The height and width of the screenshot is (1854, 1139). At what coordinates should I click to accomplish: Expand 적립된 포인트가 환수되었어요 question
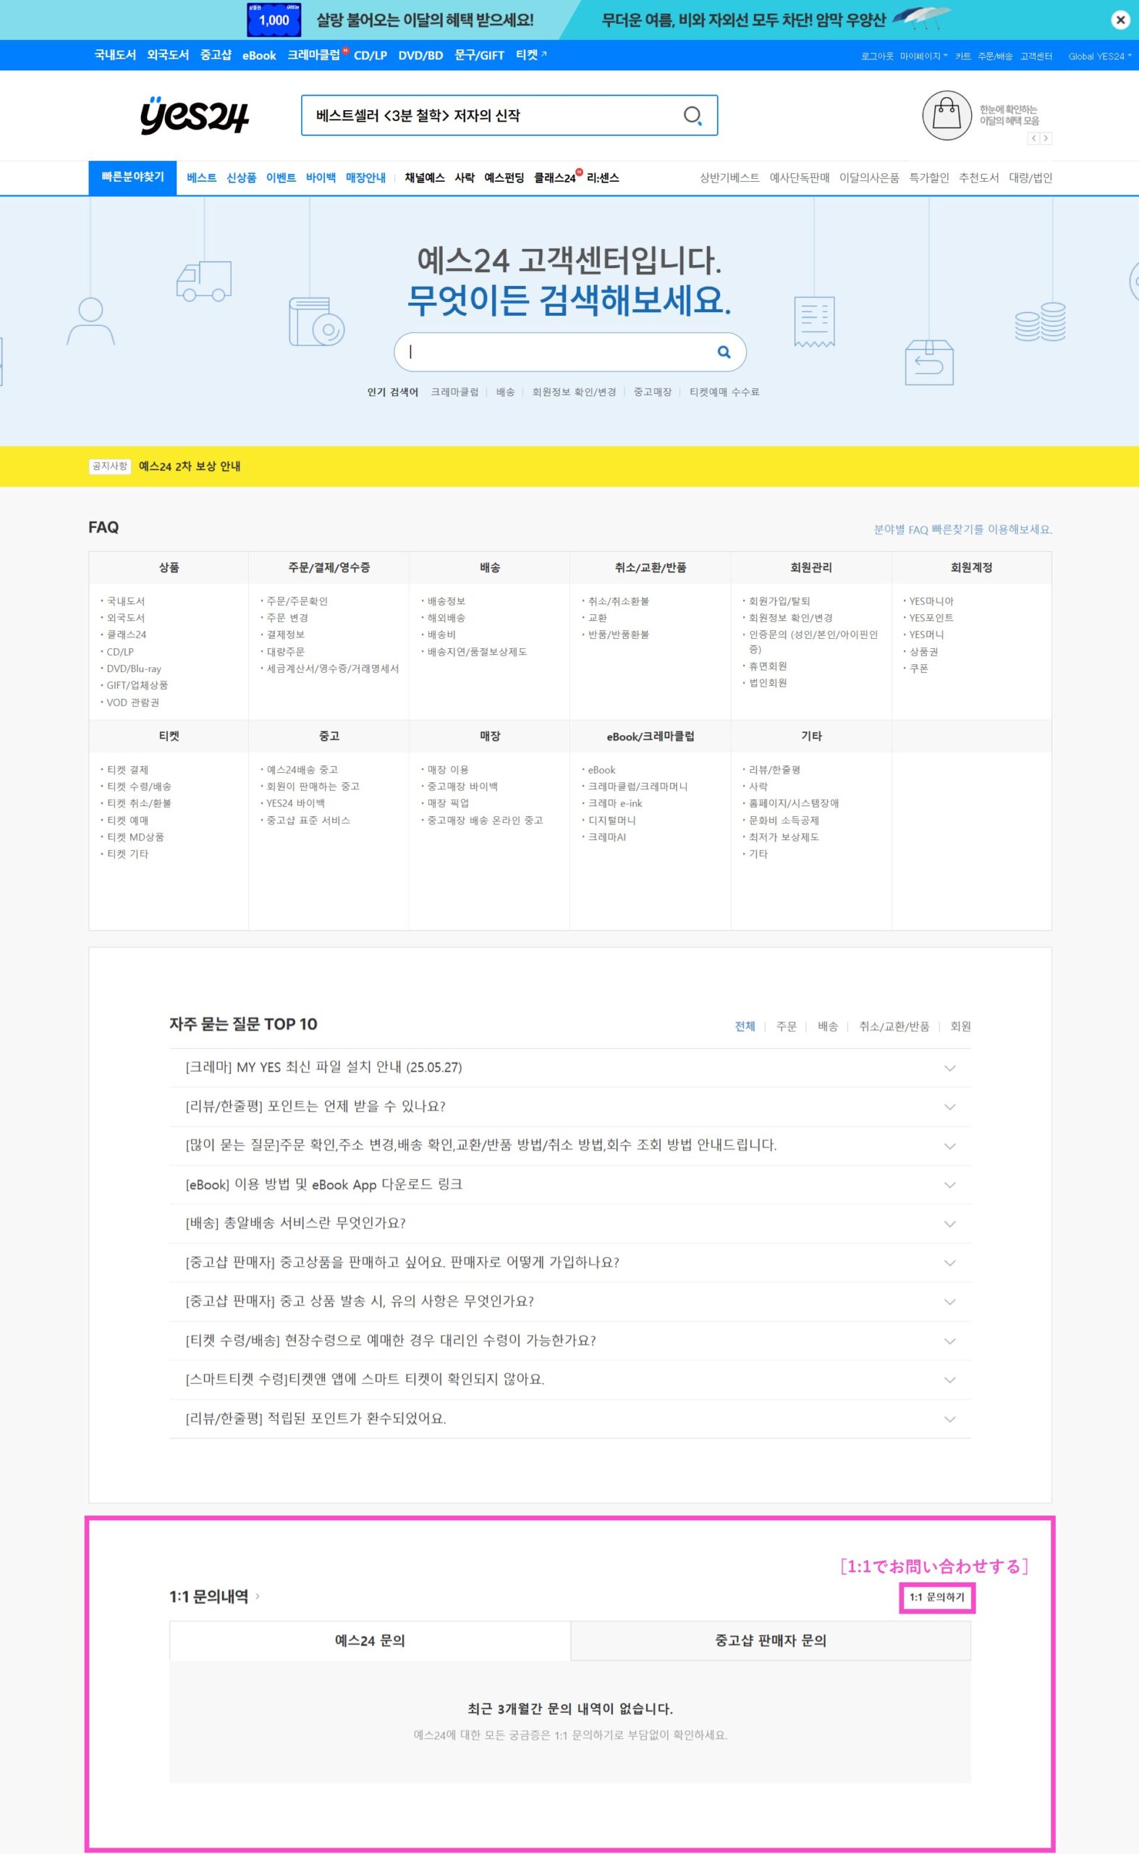(x=569, y=1419)
